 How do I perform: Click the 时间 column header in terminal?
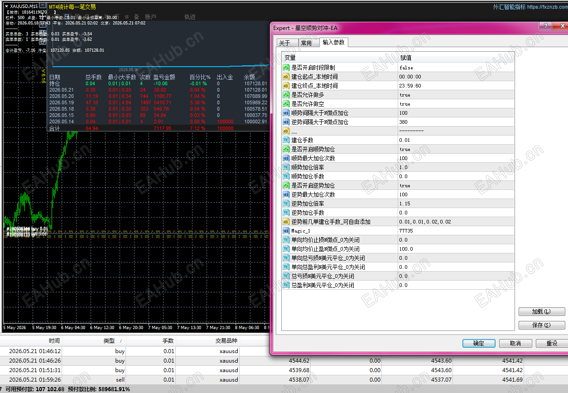pyautogui.click(x=54, y=341)
